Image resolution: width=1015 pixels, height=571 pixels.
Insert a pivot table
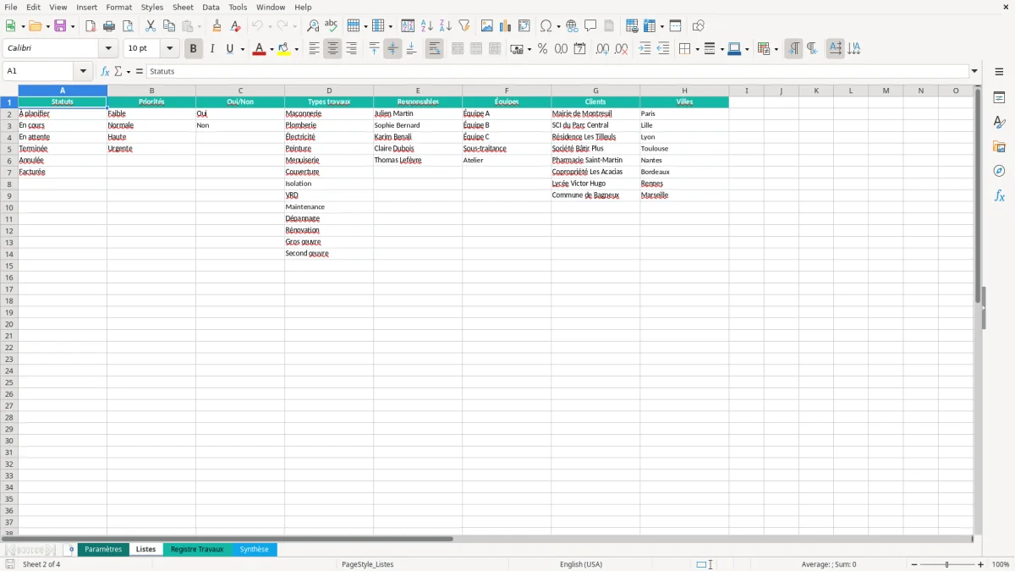[x=524, y=25]
